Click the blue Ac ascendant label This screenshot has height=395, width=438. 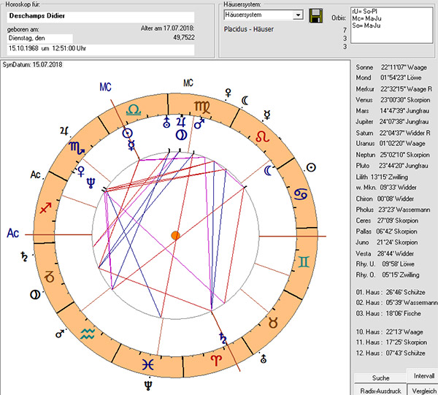point(13,233)
